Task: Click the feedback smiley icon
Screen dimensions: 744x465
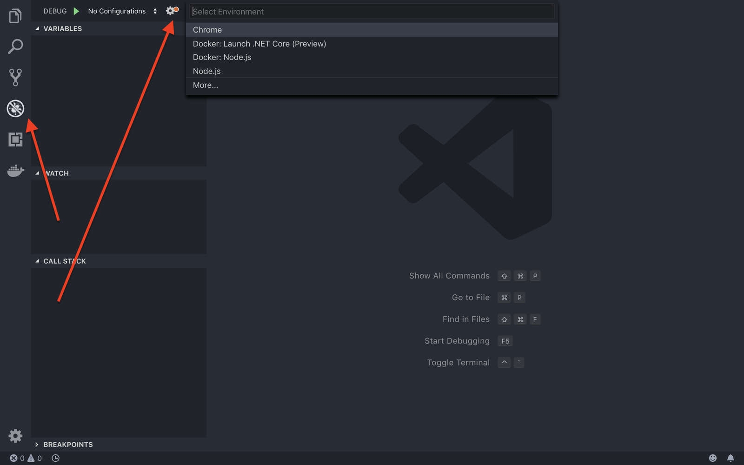Action: (713, 458)
